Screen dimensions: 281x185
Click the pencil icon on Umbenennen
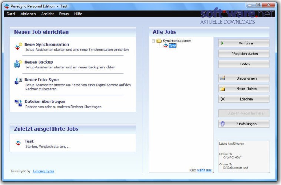tap(222, 78)
